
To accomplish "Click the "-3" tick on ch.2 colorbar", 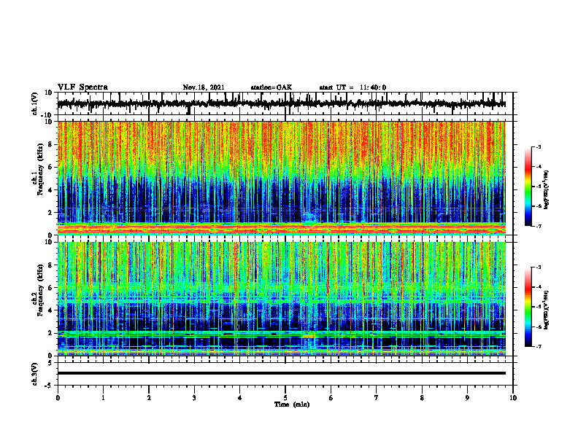I will (x=539, y=267).
